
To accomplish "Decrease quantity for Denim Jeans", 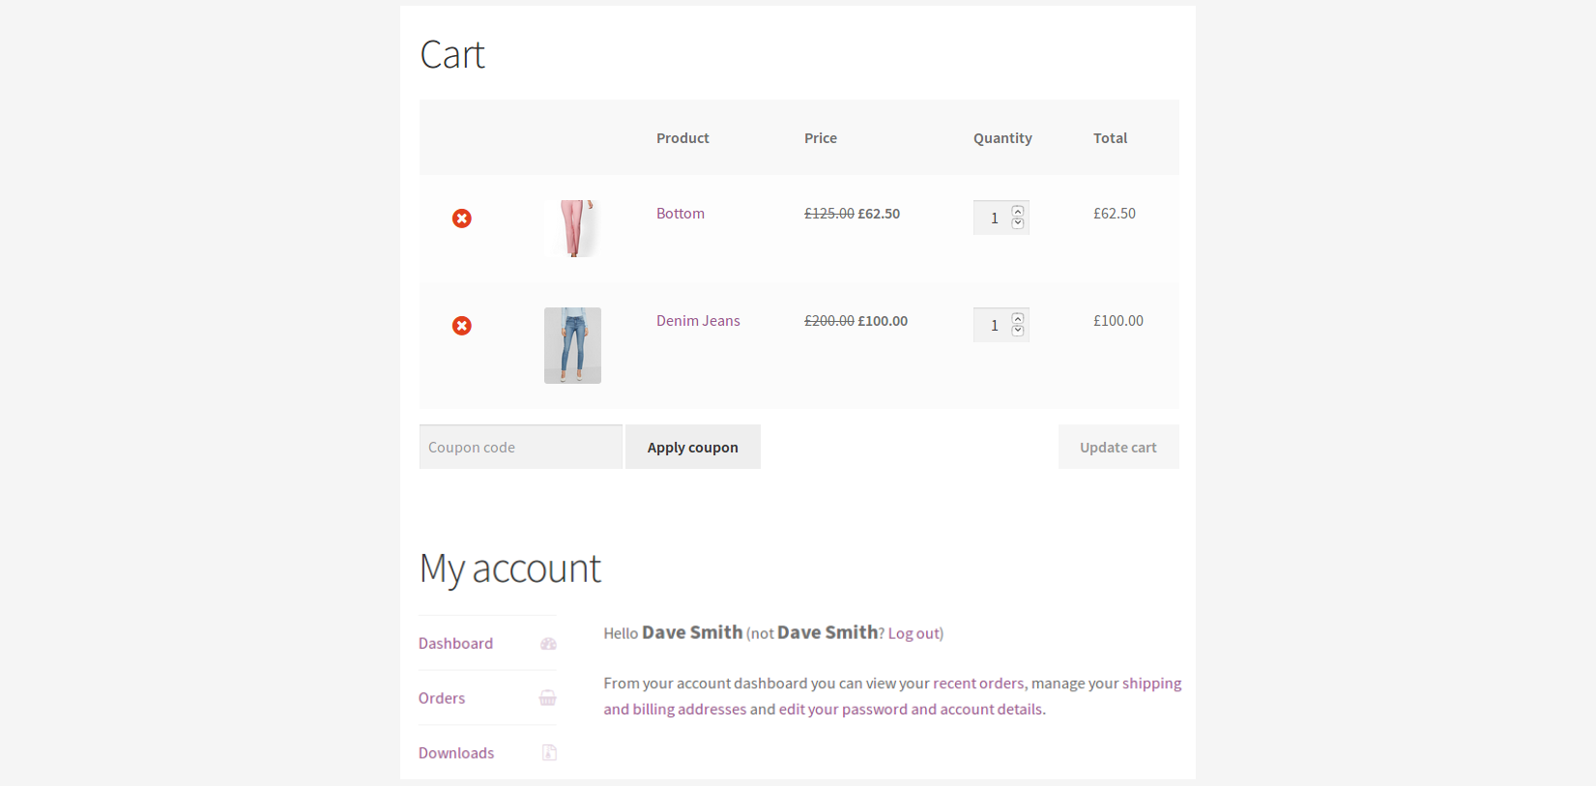I will coord(1018,331).
